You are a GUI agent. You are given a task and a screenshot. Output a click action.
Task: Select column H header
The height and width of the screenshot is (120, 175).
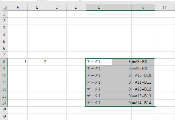(164, 7)
